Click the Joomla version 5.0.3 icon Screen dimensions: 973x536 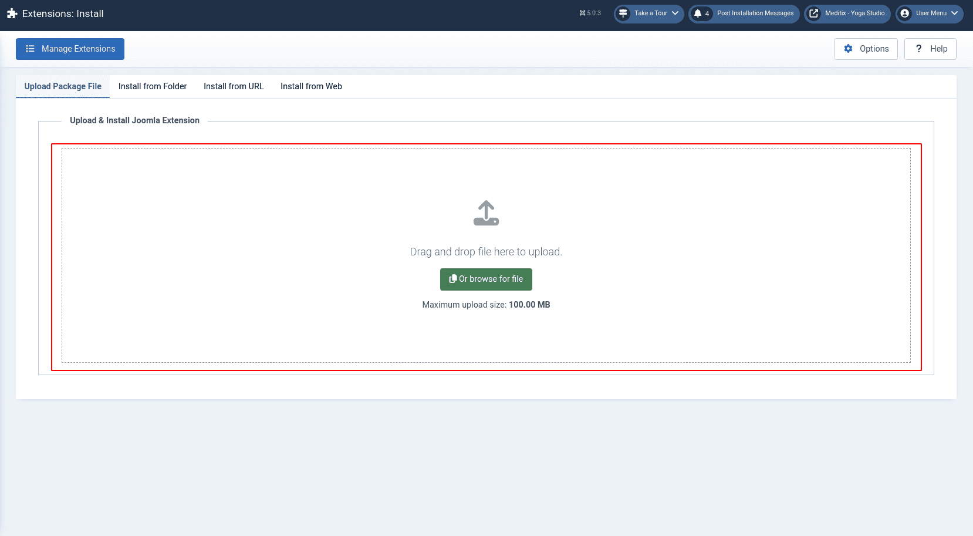[x=582, y=14]
